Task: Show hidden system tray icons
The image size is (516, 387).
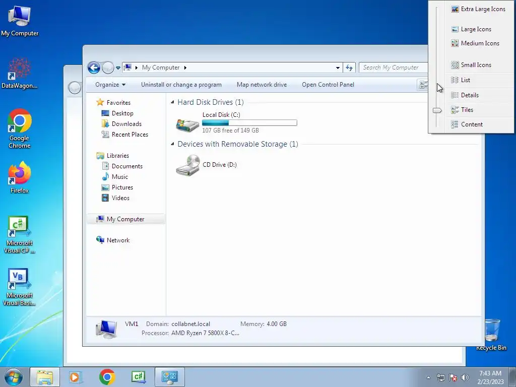Action: tap(428, 377)
